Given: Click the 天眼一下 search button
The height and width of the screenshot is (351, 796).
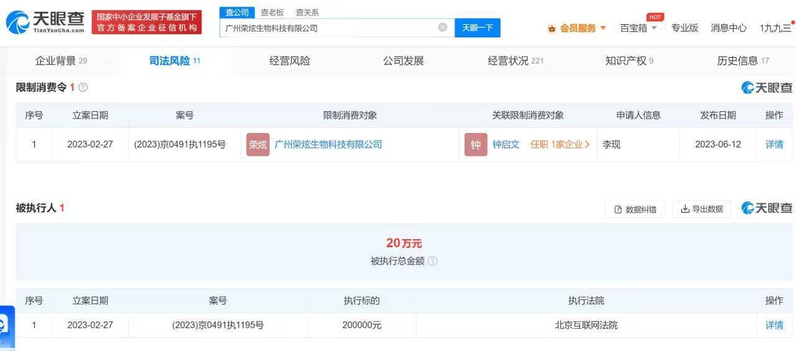Looking at the screenshot, I should (x=478, y=27).
